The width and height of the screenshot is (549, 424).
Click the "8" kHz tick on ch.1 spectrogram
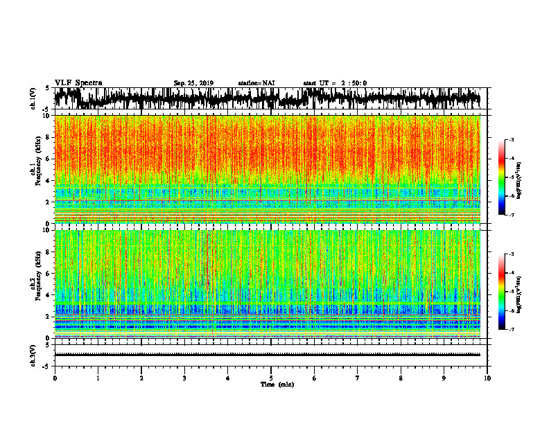click(x=48, y=137)
